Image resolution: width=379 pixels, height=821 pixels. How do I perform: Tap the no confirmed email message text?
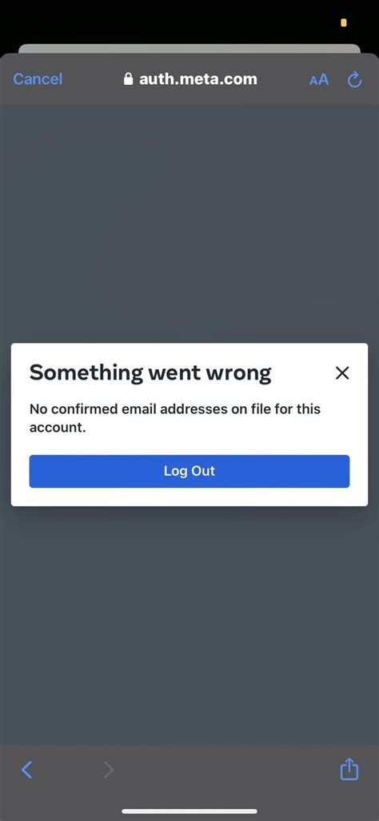[174, 418]
